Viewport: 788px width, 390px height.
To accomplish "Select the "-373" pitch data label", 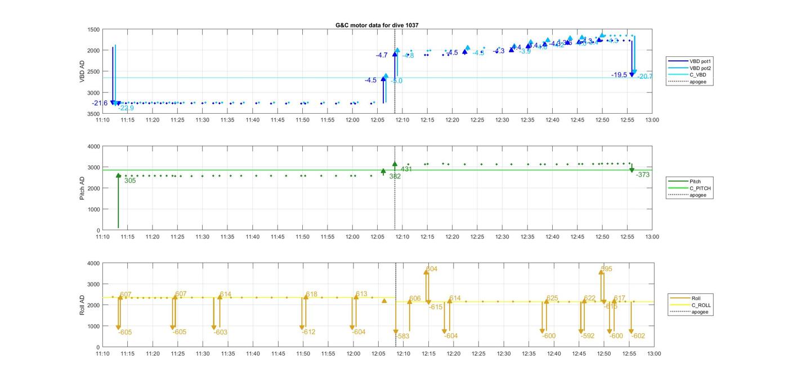I will (x=643, y=175).
